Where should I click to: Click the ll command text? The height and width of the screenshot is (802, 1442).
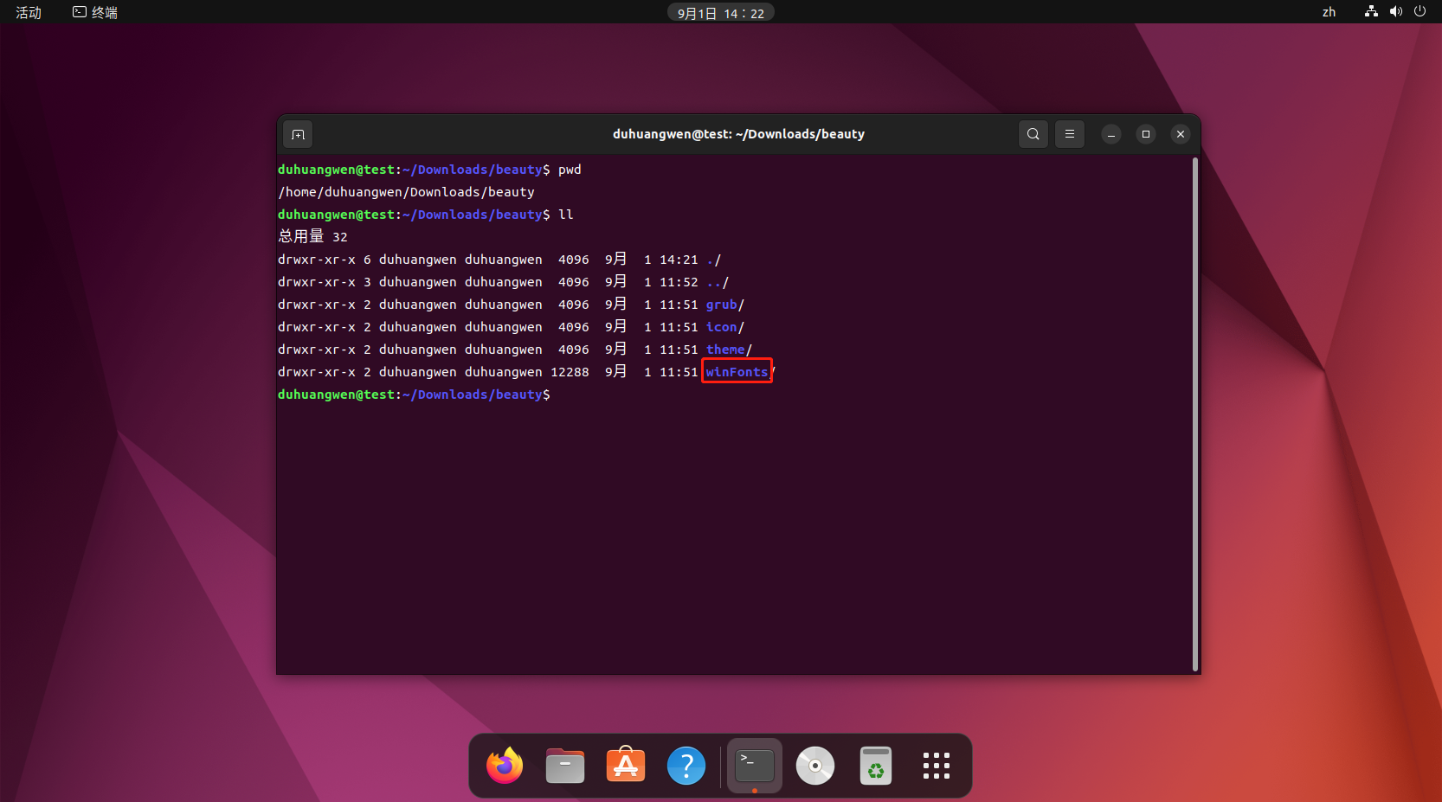pyautogui.click(x=566, y=215)
